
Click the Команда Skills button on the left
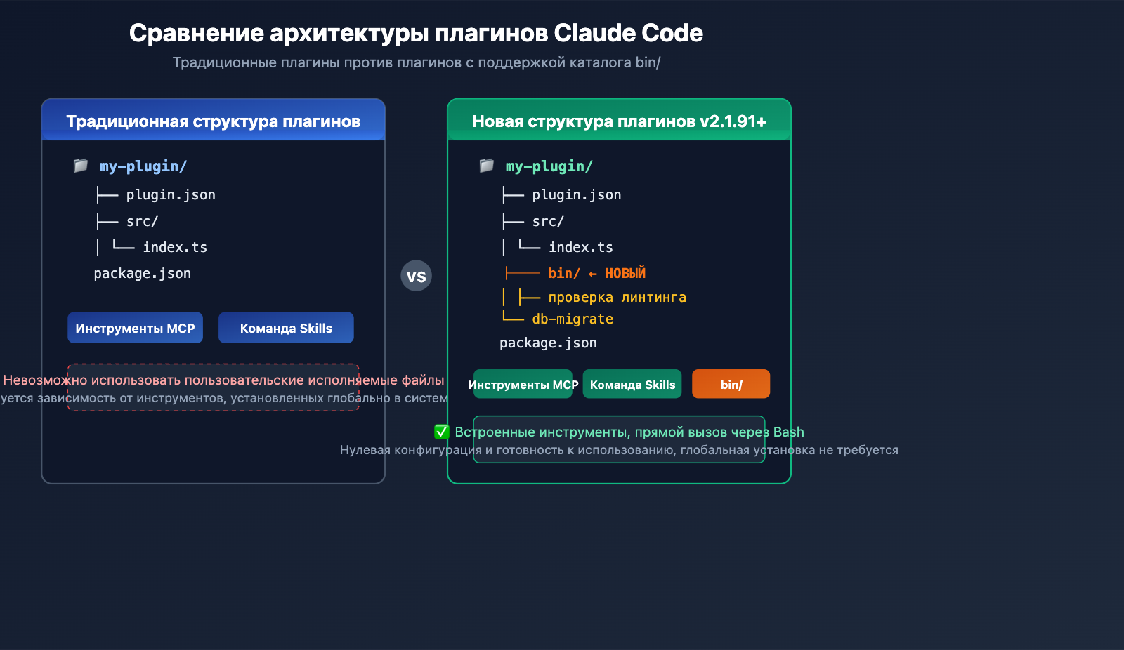click(286, 327)
